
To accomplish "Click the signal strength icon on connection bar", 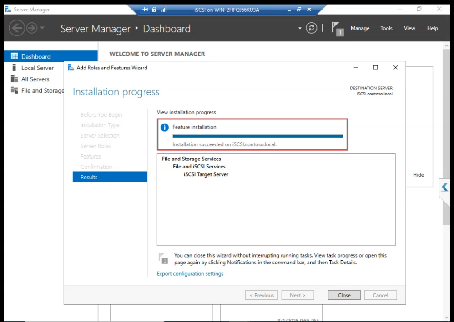I will pos(164,10).
